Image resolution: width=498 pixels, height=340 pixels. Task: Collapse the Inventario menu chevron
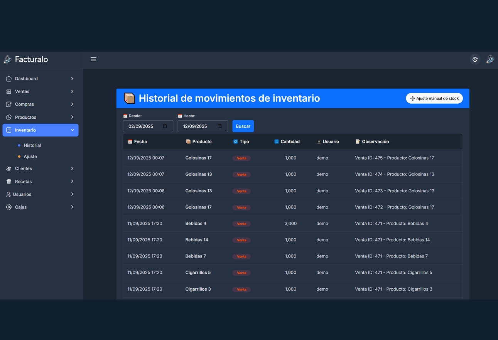click(72, 130)
